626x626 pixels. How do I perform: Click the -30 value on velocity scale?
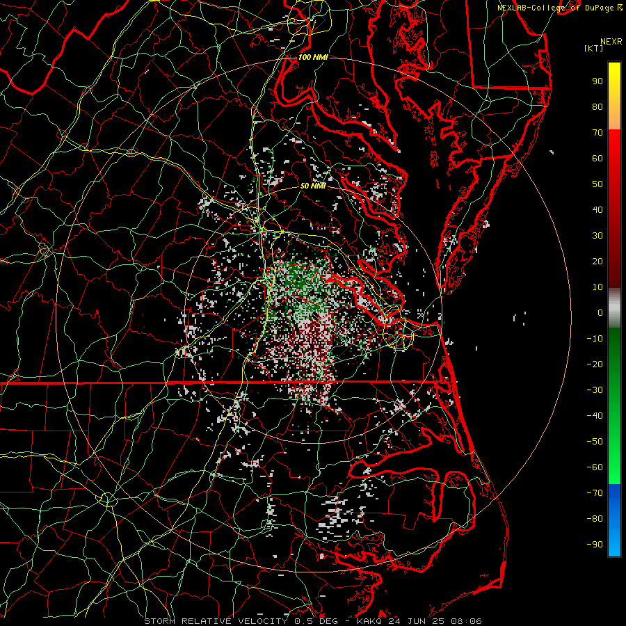pos(595,390)
